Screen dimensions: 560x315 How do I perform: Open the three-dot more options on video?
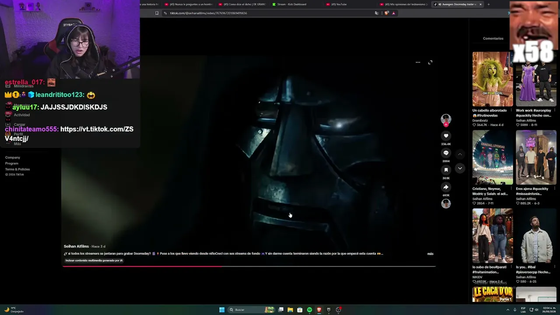pyautogui.click(x=418, y=63)
